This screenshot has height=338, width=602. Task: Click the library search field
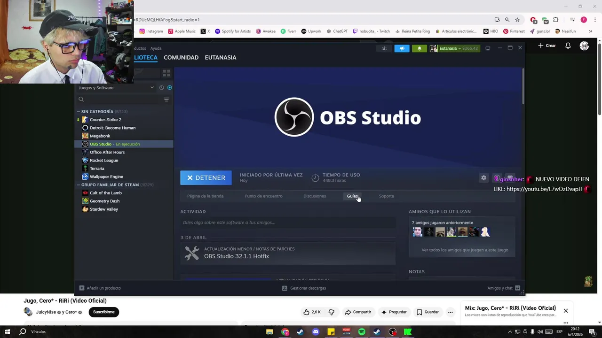(x=119, y=100)
